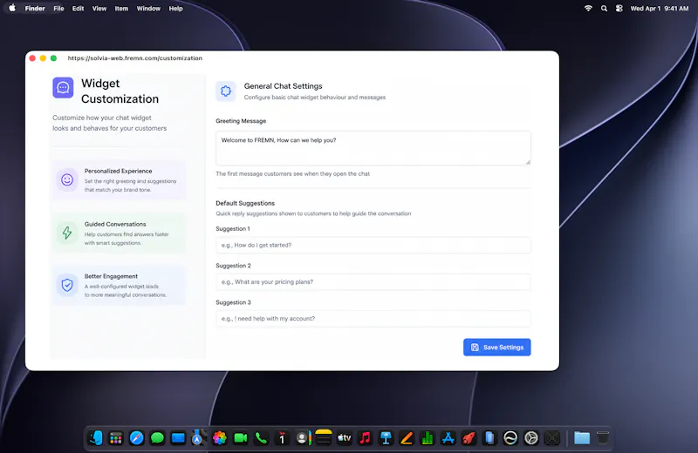
Task: Select the Better Engagement card title
Action: [x=111, y=276]
